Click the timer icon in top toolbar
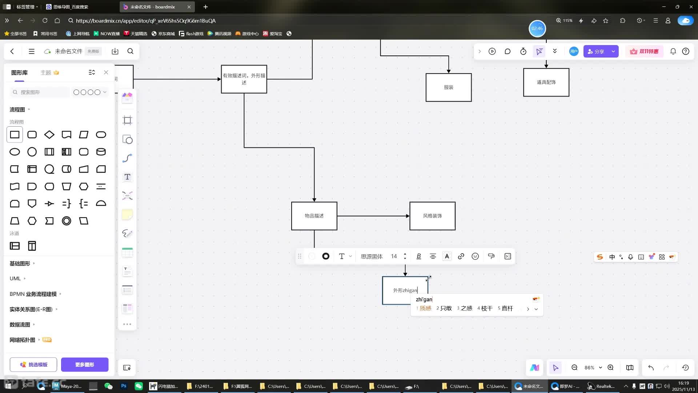The width and height of the screenshot is (698, 393). click(523, 51)
